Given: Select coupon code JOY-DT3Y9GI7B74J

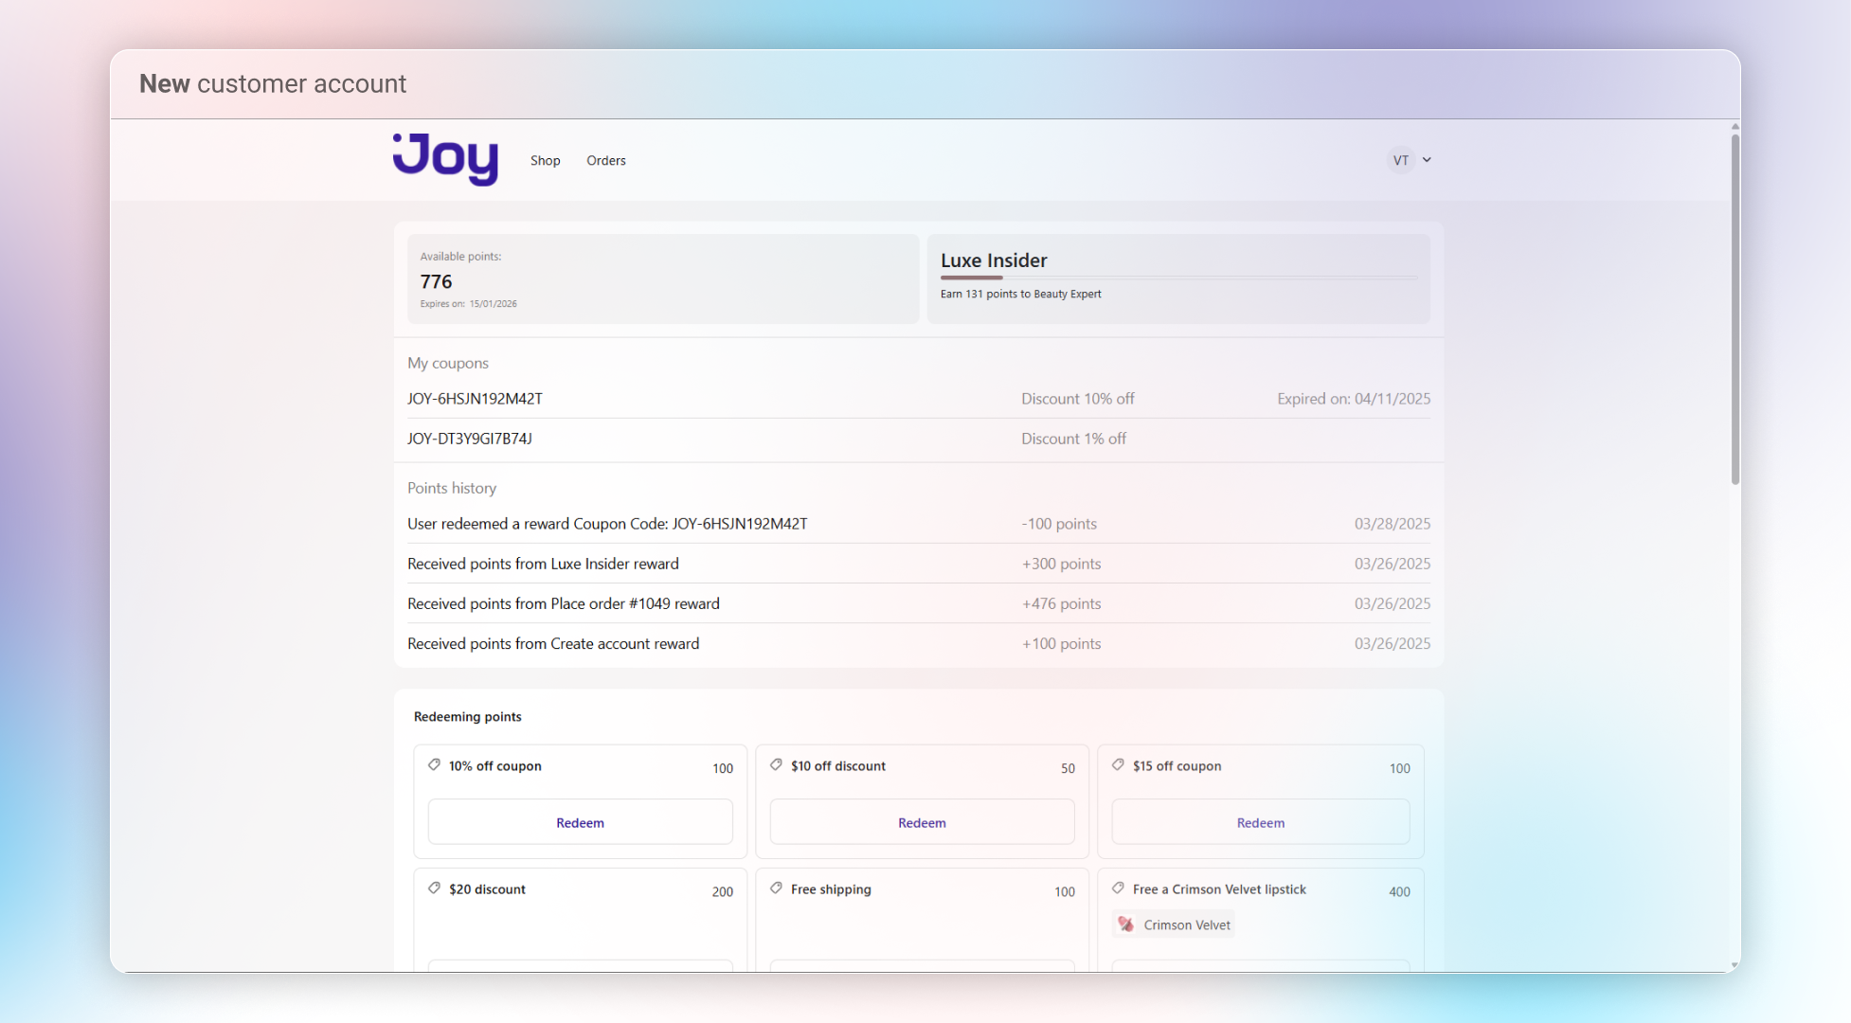Looking at the screenshot, I should point(470,439).
